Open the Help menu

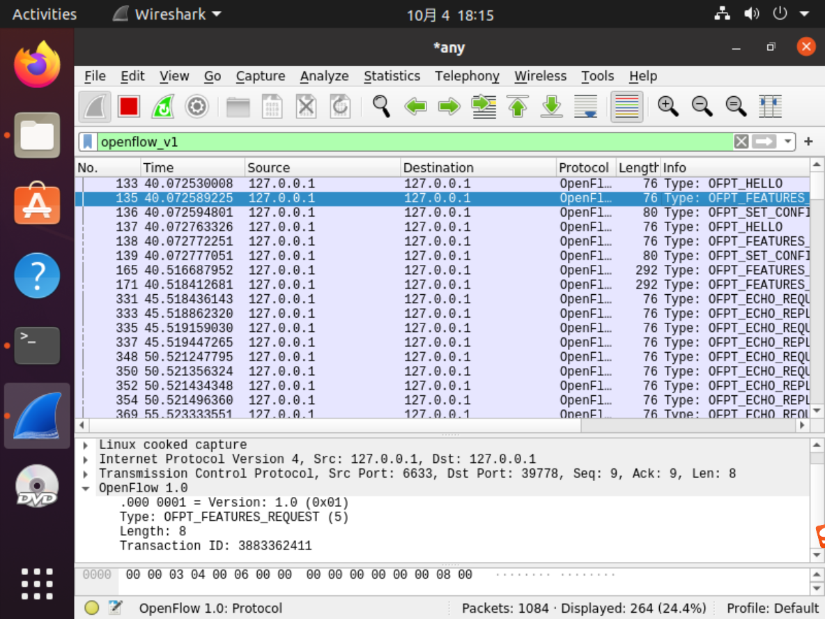[643, 76]
